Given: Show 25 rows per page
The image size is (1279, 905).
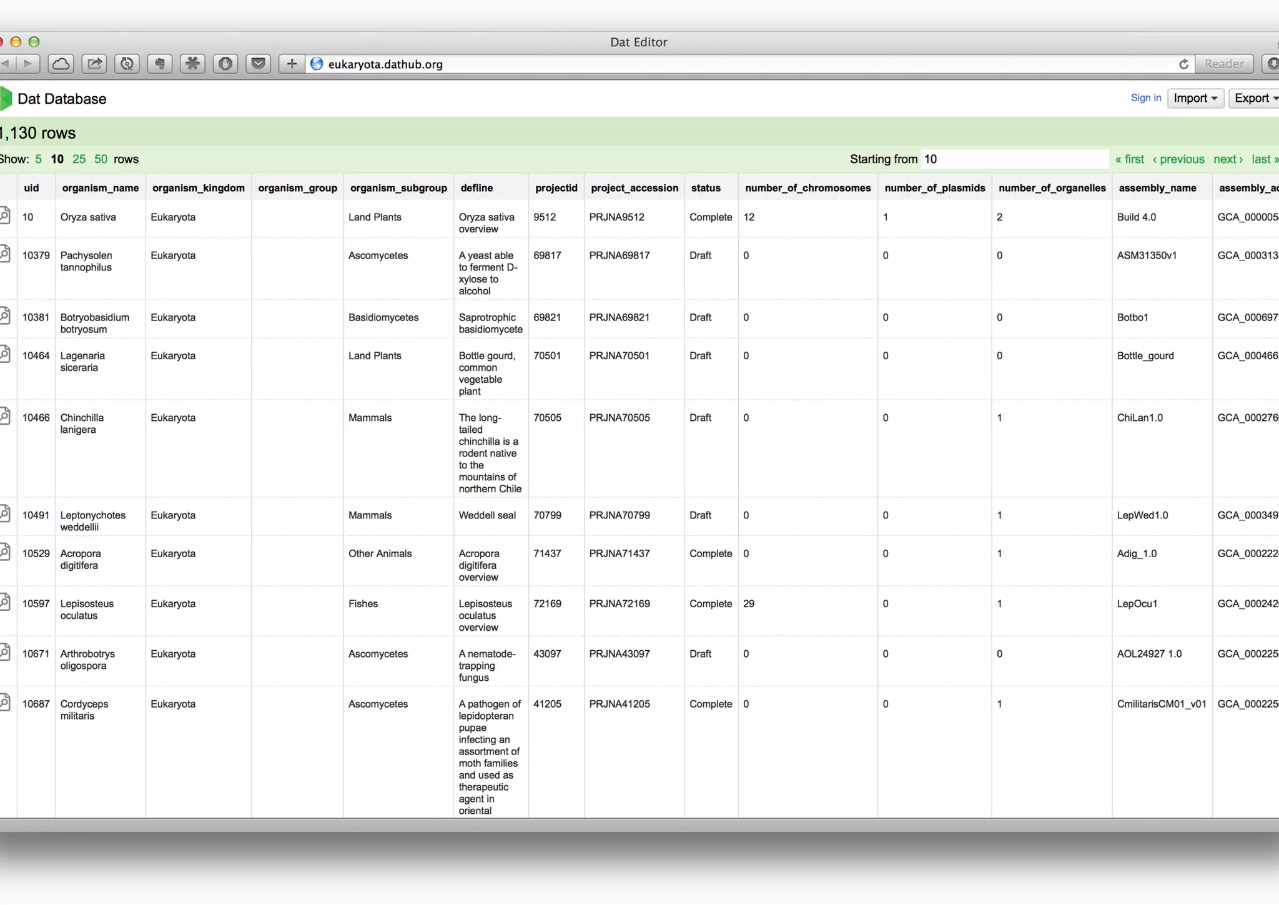Looking at the screenshot, I should (x=79, y=159).
